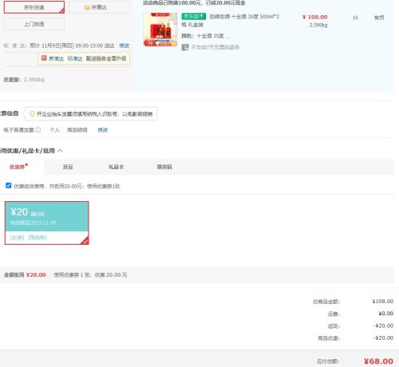Click 运费 ¥0.00 value
This screenshot has height=367, width=399.
[x=386, y=314]
